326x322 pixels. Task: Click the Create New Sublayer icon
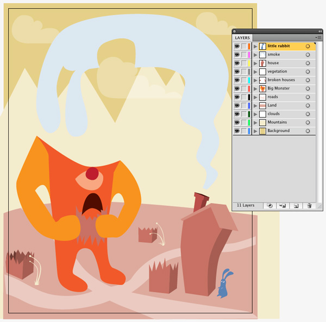point(283,206)
